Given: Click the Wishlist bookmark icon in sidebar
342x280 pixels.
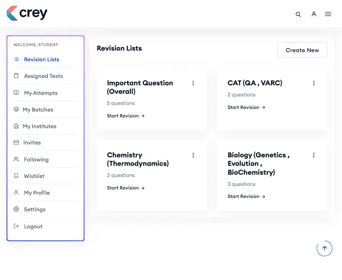Looking at the screenshot, I should [x=16, y=176].
